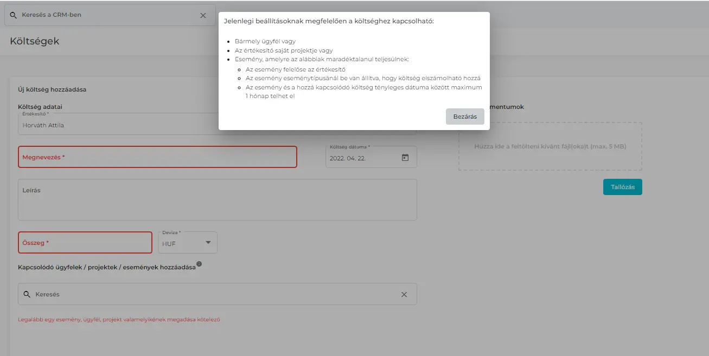Click the file upload drop zone

[550, 146]
